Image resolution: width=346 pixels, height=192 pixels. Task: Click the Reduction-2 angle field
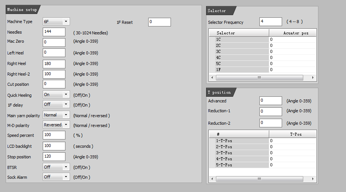(271, 123)
